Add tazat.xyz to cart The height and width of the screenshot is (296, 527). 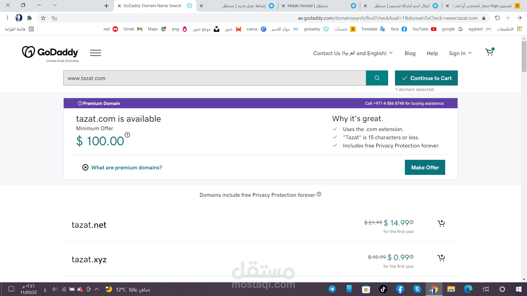tap(441, 258)
